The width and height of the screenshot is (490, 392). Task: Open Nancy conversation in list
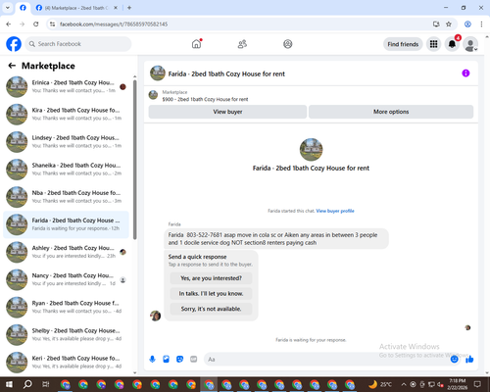[66, 279]
